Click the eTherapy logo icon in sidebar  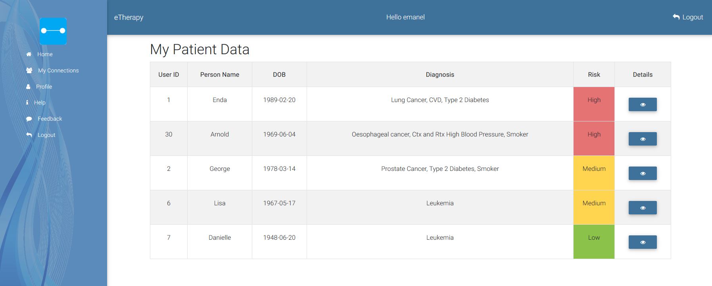[x=53, y=31]
